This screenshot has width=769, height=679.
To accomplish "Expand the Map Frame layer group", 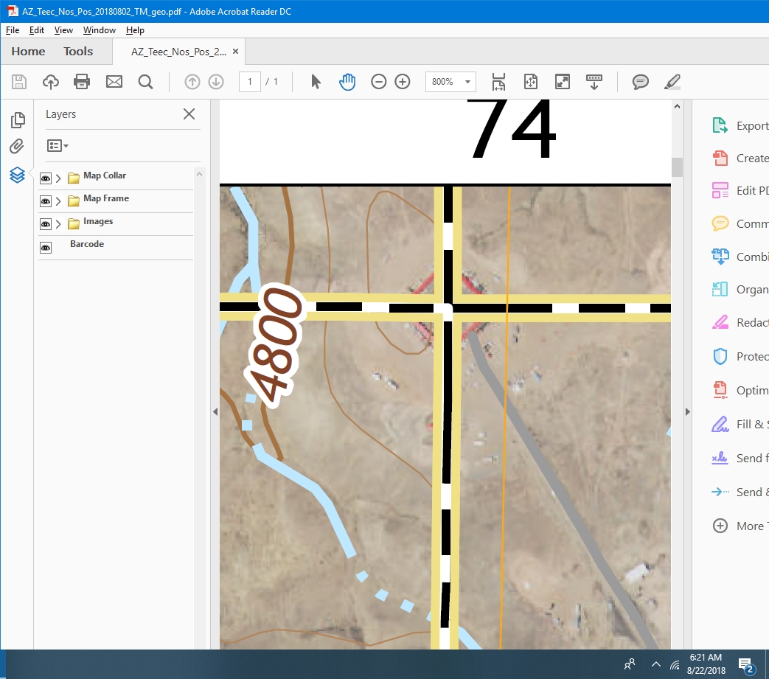I will [58, 201].
